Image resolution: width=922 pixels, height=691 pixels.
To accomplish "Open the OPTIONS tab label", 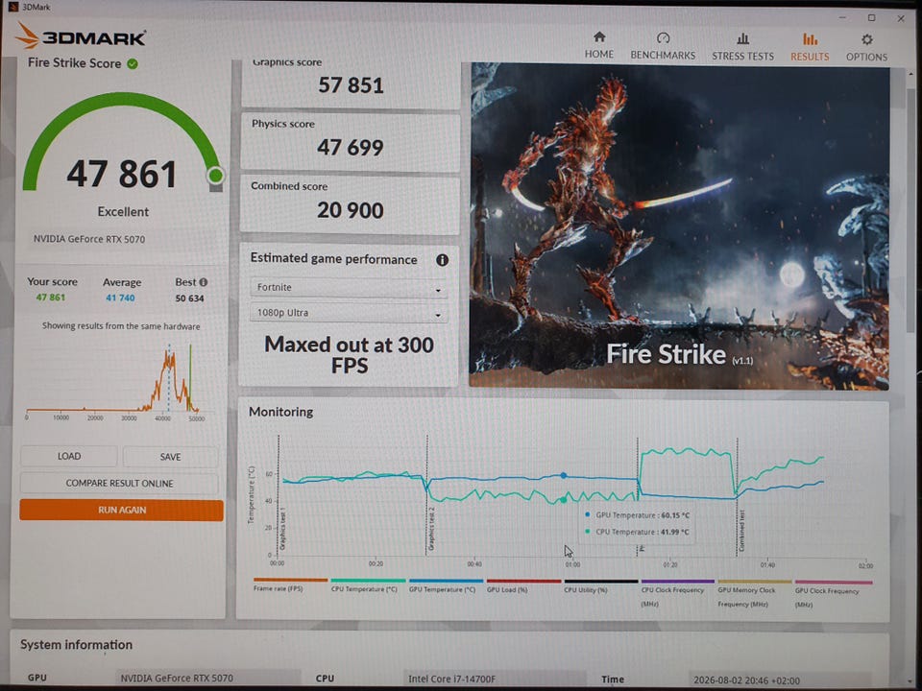I will coord(866,57).
